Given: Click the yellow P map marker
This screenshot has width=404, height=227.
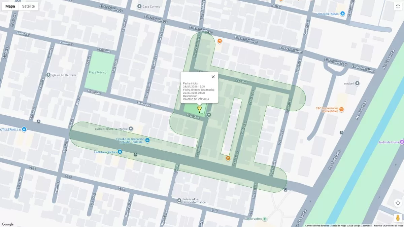Looking at the screenshot, I should pos(199,109).
